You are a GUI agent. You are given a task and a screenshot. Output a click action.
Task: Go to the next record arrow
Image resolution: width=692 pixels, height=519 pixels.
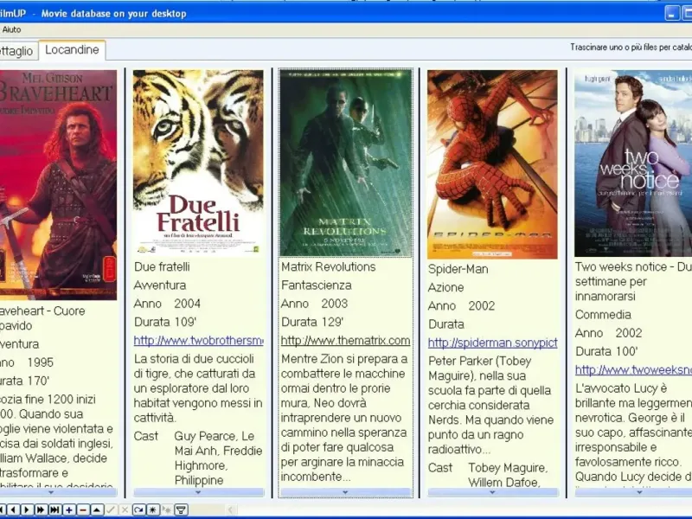point(27,509)
